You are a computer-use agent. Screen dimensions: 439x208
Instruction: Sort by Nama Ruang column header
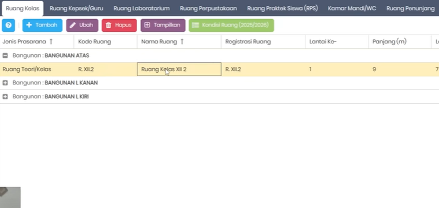(x=179, y=42)
